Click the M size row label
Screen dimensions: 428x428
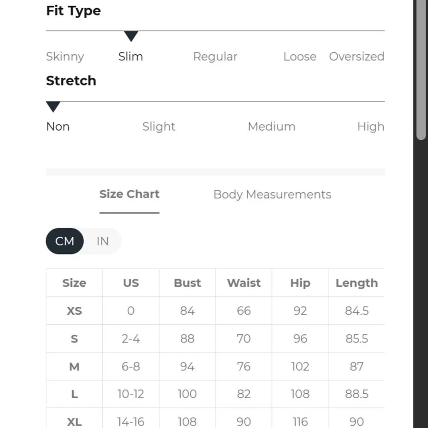74,367
